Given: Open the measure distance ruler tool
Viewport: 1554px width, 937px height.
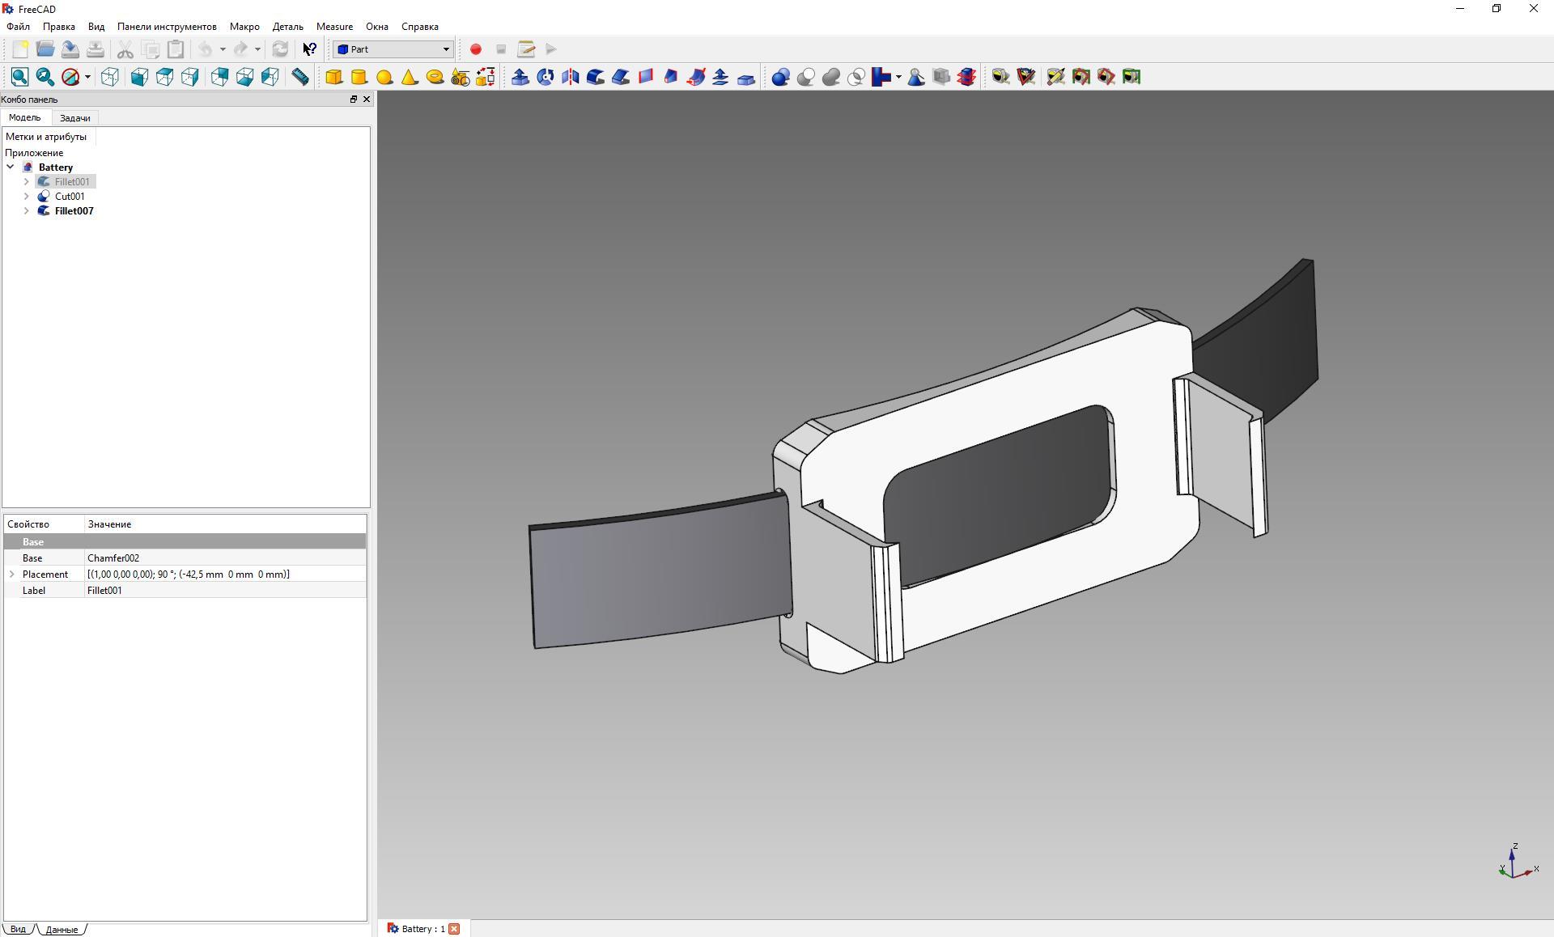Looking at the screenshot, I should [x=300, y=77].
